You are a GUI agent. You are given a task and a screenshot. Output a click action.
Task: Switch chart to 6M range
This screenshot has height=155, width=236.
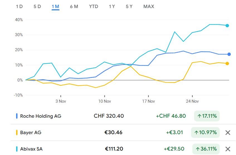[x=74, y=6]
